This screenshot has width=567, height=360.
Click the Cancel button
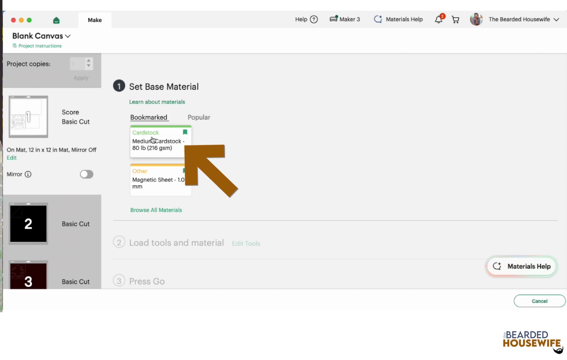539,301
